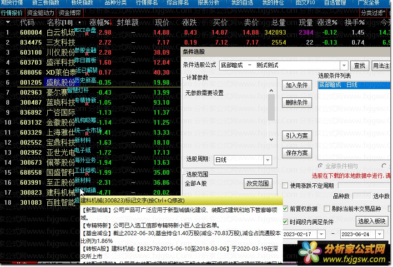
Task: Toggle 时间段内满足条件 checkbox
Action: [x=286, y=222]
